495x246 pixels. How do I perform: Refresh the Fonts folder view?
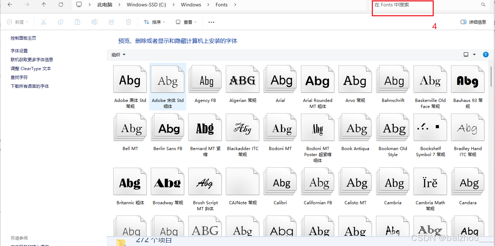61,5
